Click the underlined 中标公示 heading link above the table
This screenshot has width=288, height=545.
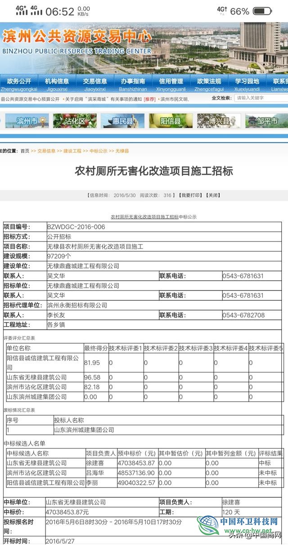[154, 217]
